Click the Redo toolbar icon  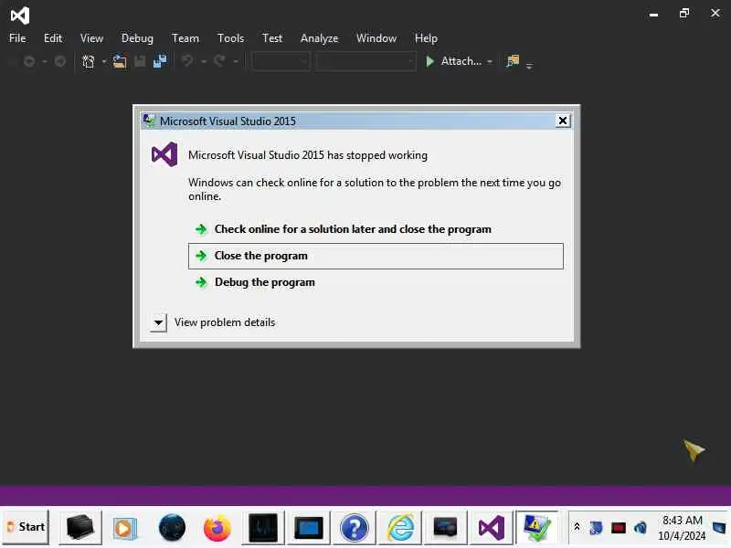pyautogui.click(x=219, y=61)
